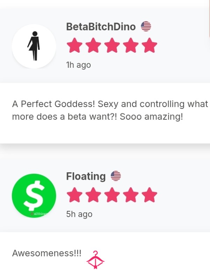Click the 'Awesomeness!!!' review text
This screenshot has height=279, width=210.
pos(47,253)
